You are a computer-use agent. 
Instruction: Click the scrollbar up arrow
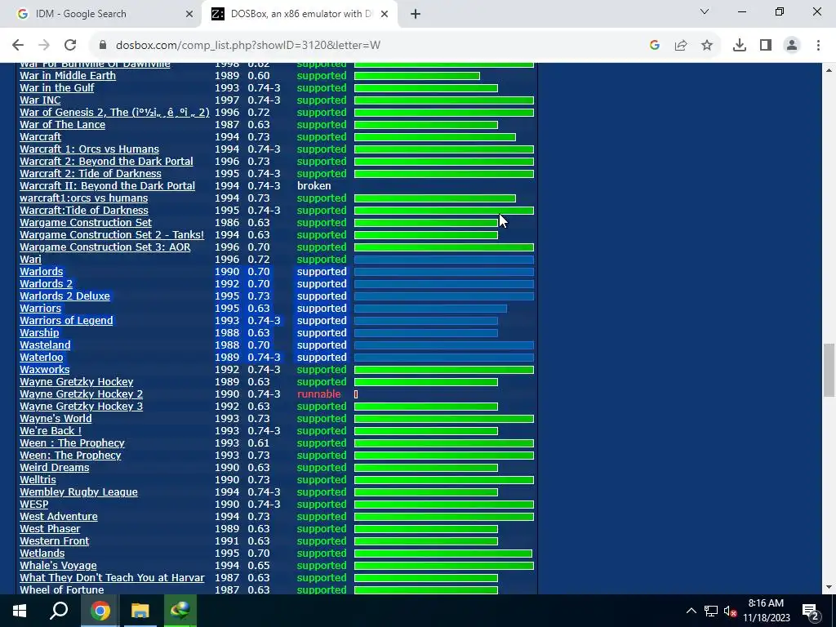point(829,70)
